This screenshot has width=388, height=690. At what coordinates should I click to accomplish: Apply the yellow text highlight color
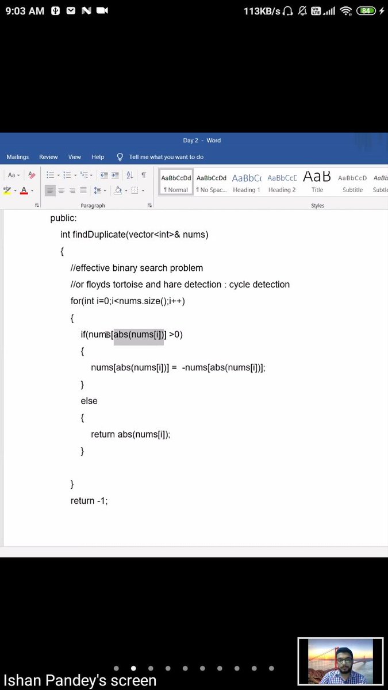click(7, 190)
